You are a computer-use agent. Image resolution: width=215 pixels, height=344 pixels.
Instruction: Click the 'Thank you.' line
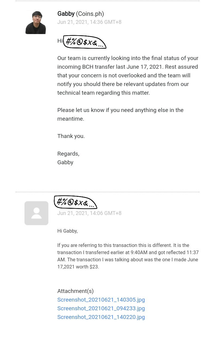pos(71,136)
